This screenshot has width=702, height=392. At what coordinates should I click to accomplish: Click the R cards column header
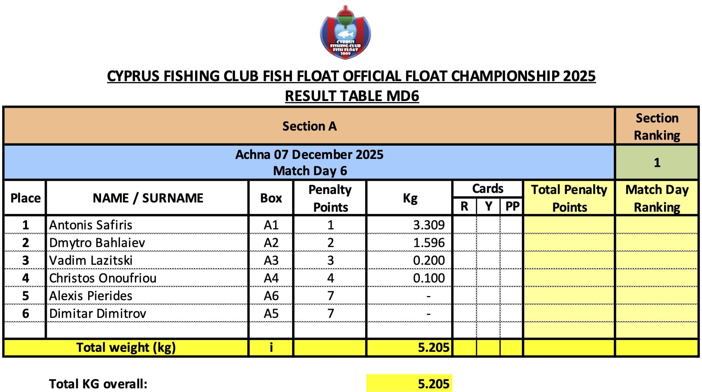point(464,207)
